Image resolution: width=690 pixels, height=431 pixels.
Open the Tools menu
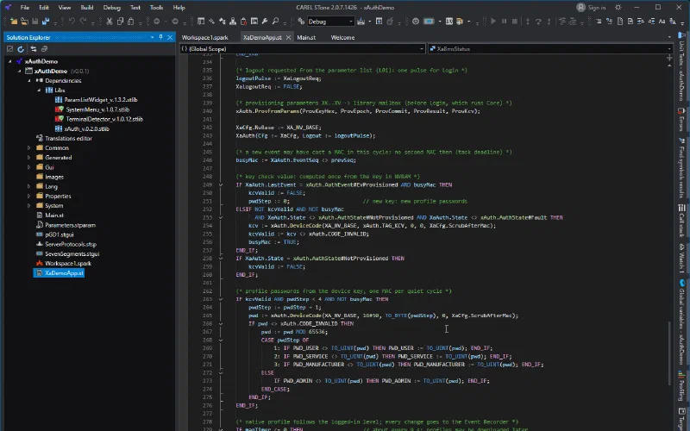(156, 8)
